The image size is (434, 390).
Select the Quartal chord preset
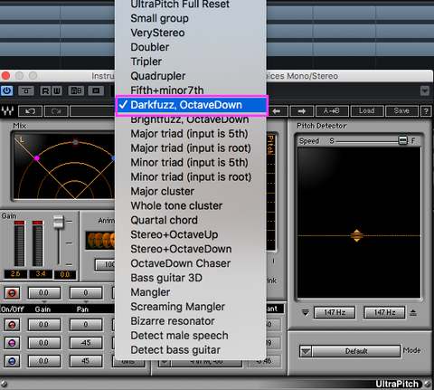point(191,220)
